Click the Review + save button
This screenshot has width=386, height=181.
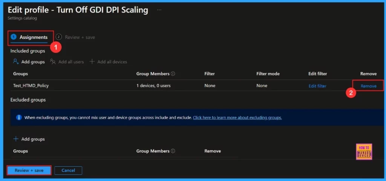tap(29, 170)
